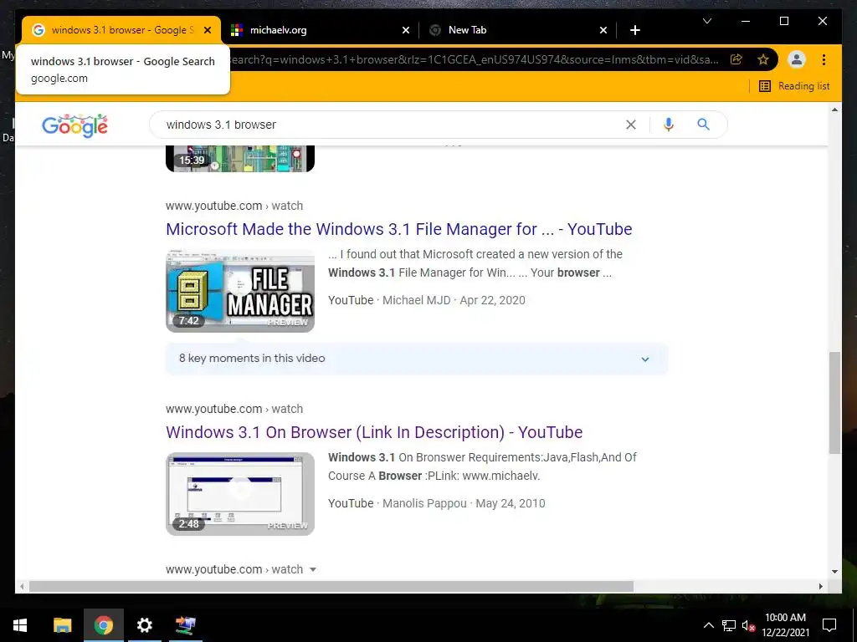Play the File Manager video thumbnail

coord(240,291)
